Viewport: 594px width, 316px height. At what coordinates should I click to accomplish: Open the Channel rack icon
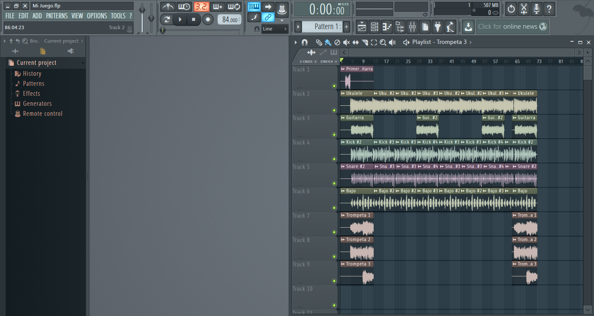(375, 27)
